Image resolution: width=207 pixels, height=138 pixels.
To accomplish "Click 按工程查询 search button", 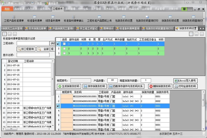I will click(x=26, y=49).
